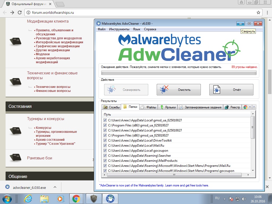Open Финансовые вопросы forum link
The image size is (272, 204).
point(53,91)
